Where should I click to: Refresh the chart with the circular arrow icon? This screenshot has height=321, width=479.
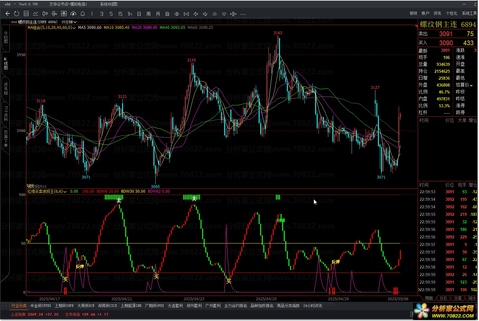click(x=17, y=14)
